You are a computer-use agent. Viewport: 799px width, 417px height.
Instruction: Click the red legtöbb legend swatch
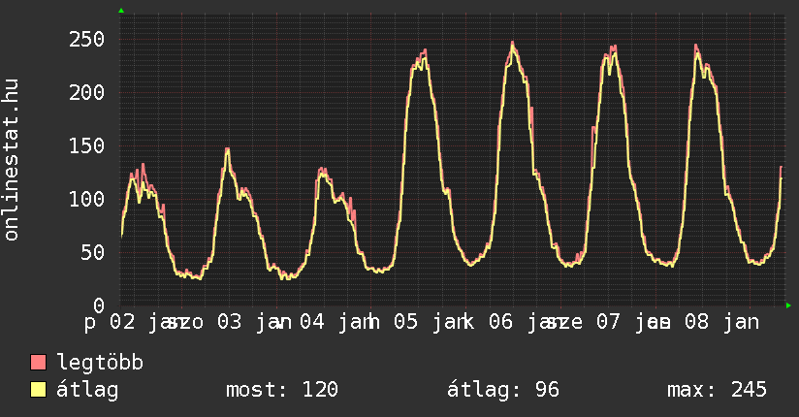tap(39, 363)
